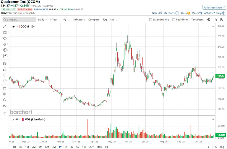Select the 1M range tab

27,147
